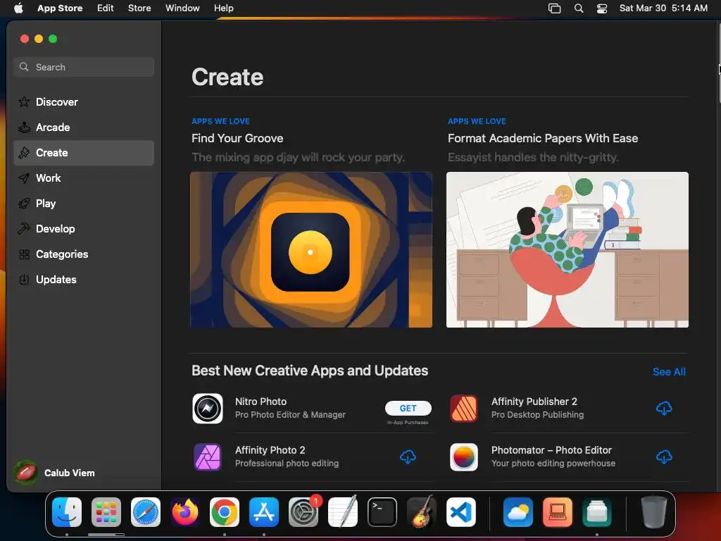Open Photomator – Photo Editor title

click(551, 450)
